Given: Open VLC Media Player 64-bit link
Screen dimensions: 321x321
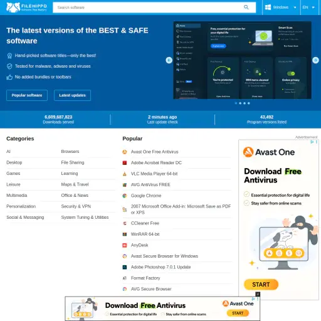Looking at the screenshot, I should (154, 174).
